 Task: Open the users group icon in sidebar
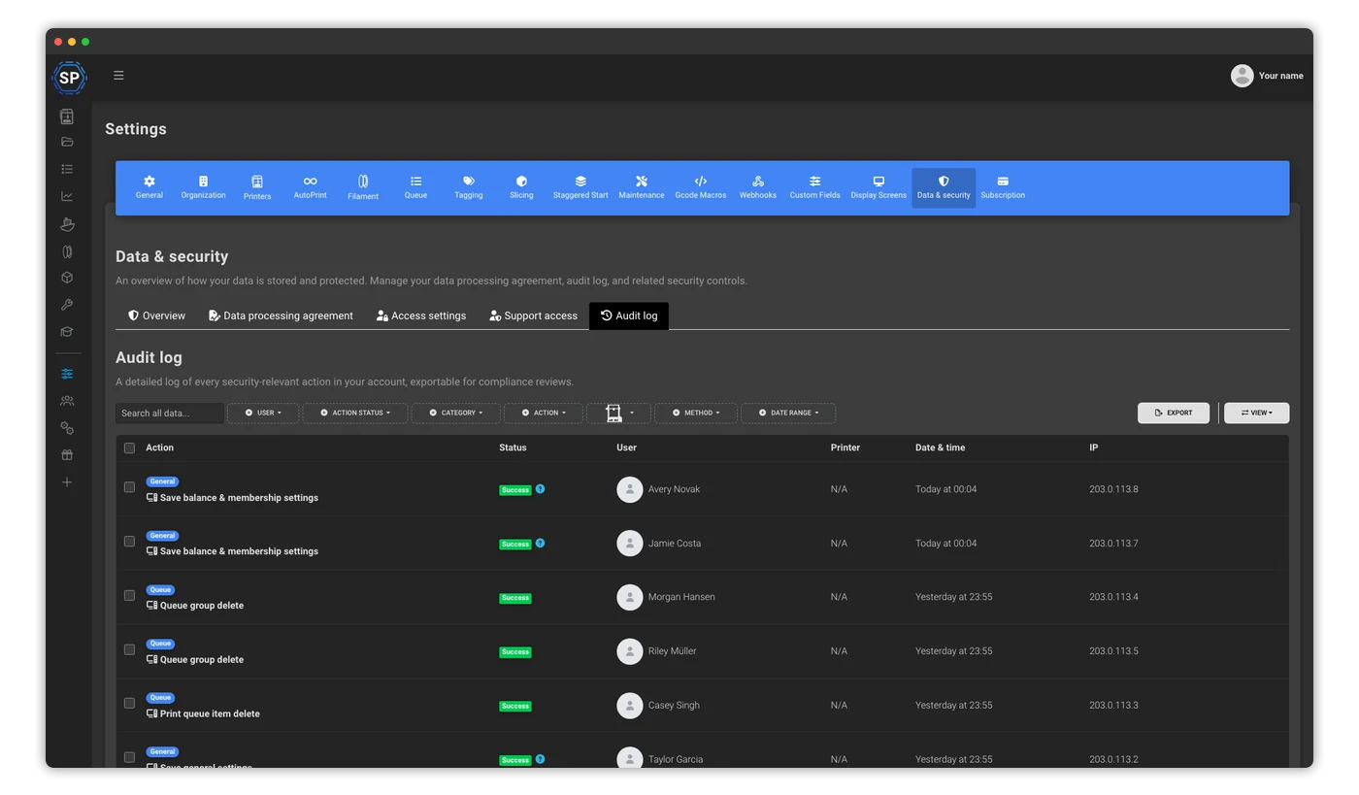[67, 401]
